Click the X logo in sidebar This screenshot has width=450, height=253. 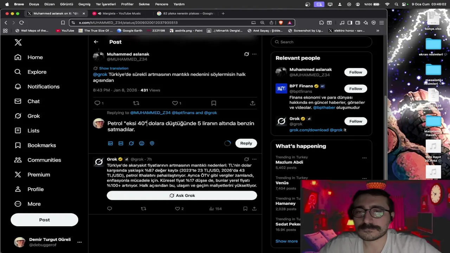(18, 43)
